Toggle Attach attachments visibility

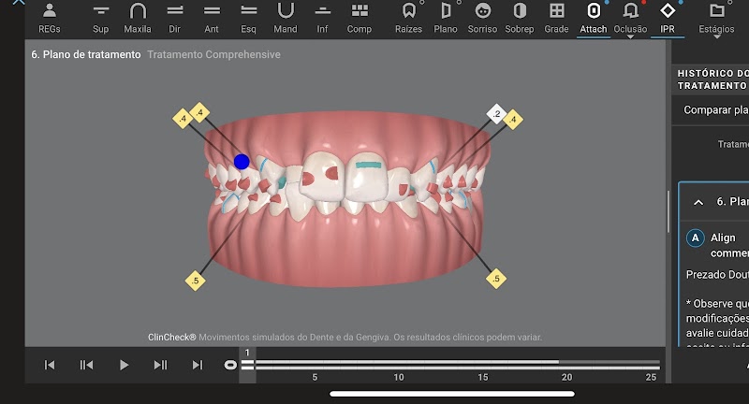pos(594,17)
